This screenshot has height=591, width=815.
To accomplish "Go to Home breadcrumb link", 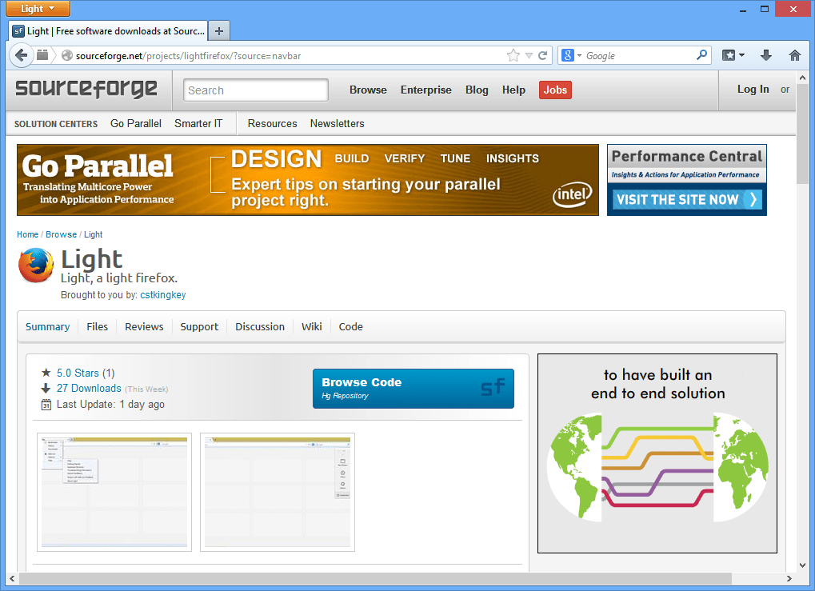I will [27, 234].
